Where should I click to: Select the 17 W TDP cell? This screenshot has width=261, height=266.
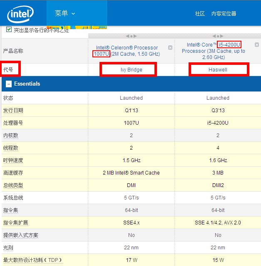pyautogui.click(x=132, y=260)
